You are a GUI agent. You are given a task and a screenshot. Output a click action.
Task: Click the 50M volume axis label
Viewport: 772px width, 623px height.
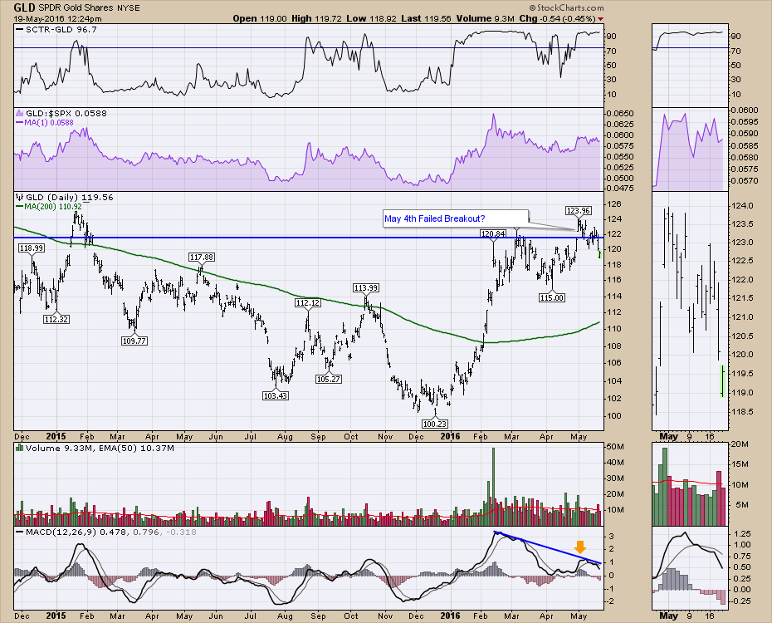pos(617,447)
